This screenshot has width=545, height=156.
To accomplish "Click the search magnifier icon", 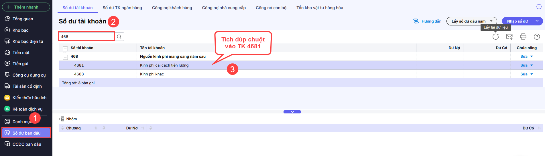I will coord(119,37).
